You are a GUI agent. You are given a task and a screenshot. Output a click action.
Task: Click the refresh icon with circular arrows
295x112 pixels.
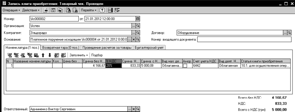tap(53, 10)
